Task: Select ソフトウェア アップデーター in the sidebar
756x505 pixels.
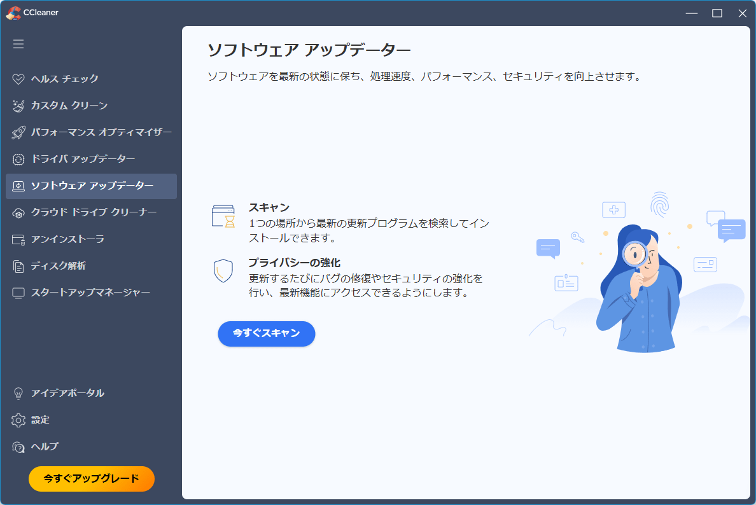Action: (x=92, y=186)
